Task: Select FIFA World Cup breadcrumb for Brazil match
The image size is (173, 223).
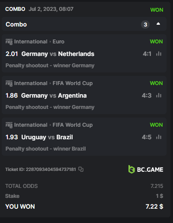Action: pyautogui.click(x=73, y=125)
